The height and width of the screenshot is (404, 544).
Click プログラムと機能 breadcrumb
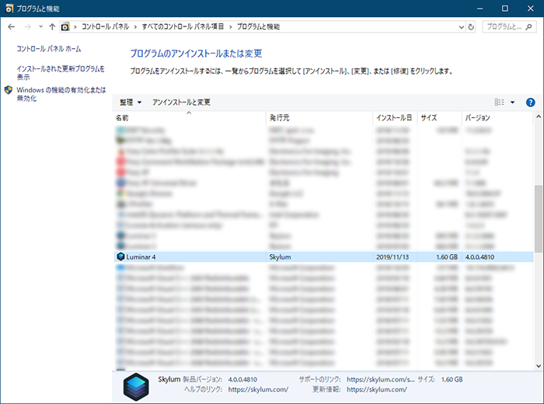(258, 26)
